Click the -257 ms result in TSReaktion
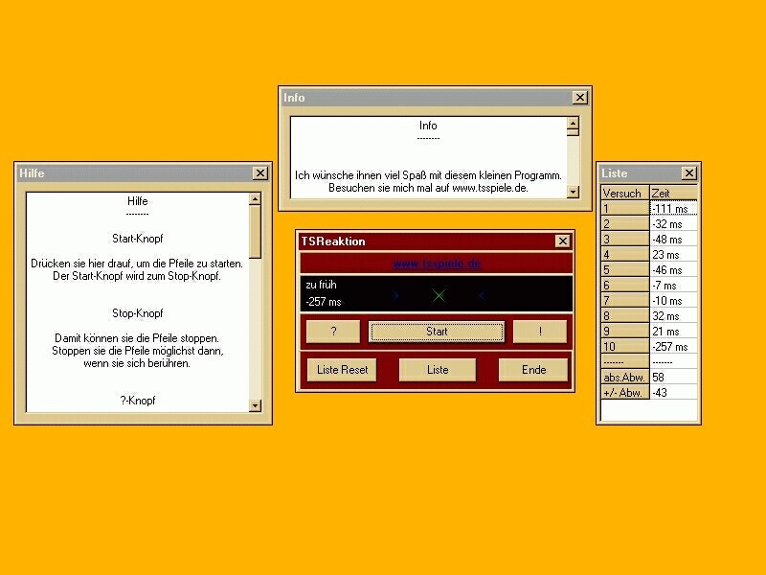The height and width of the screenshot is (575, 766). point(324,302)
